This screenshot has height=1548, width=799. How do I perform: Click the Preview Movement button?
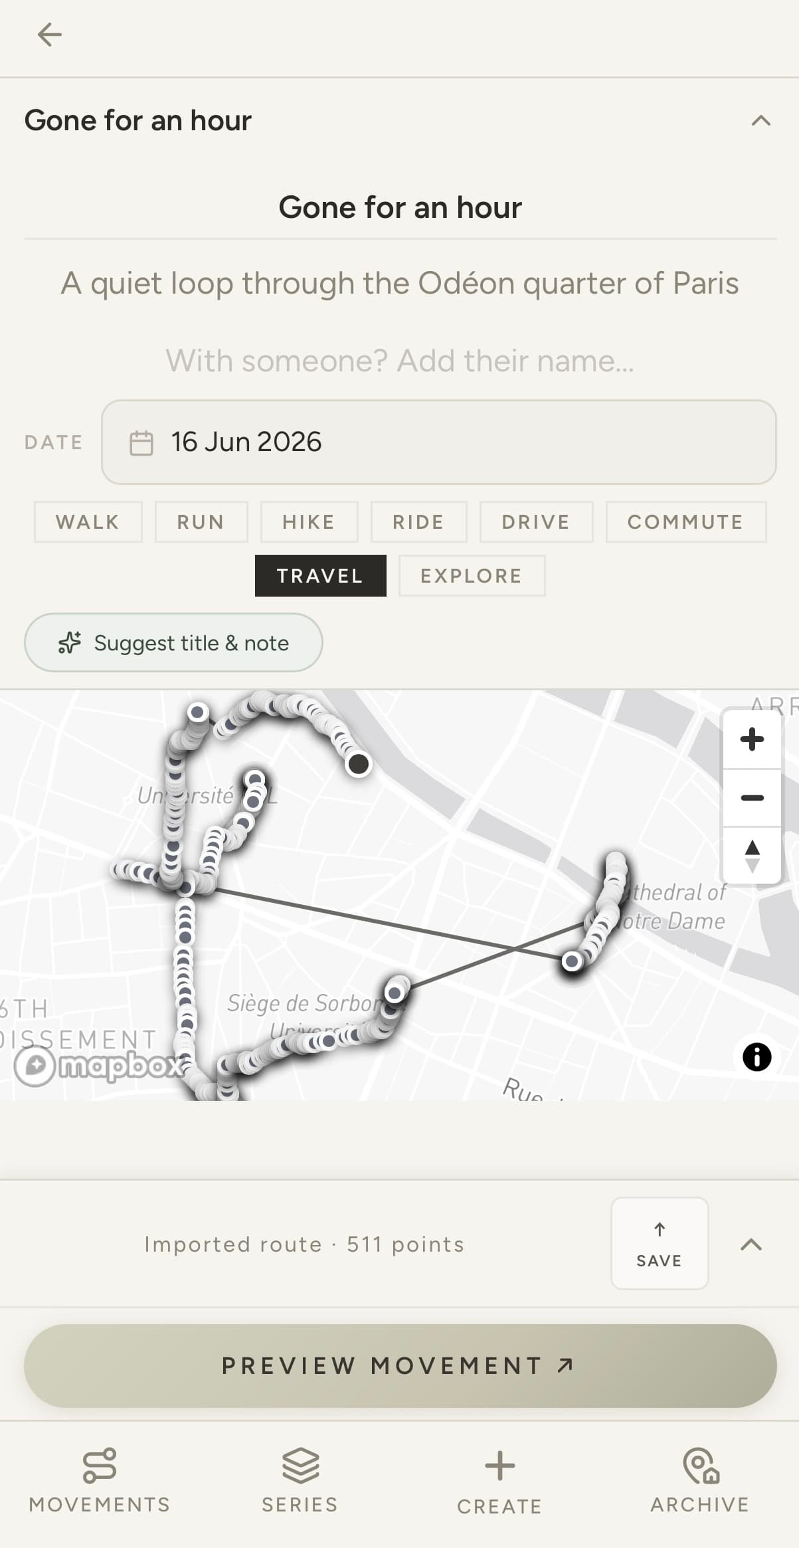(x=400, y=1366)
